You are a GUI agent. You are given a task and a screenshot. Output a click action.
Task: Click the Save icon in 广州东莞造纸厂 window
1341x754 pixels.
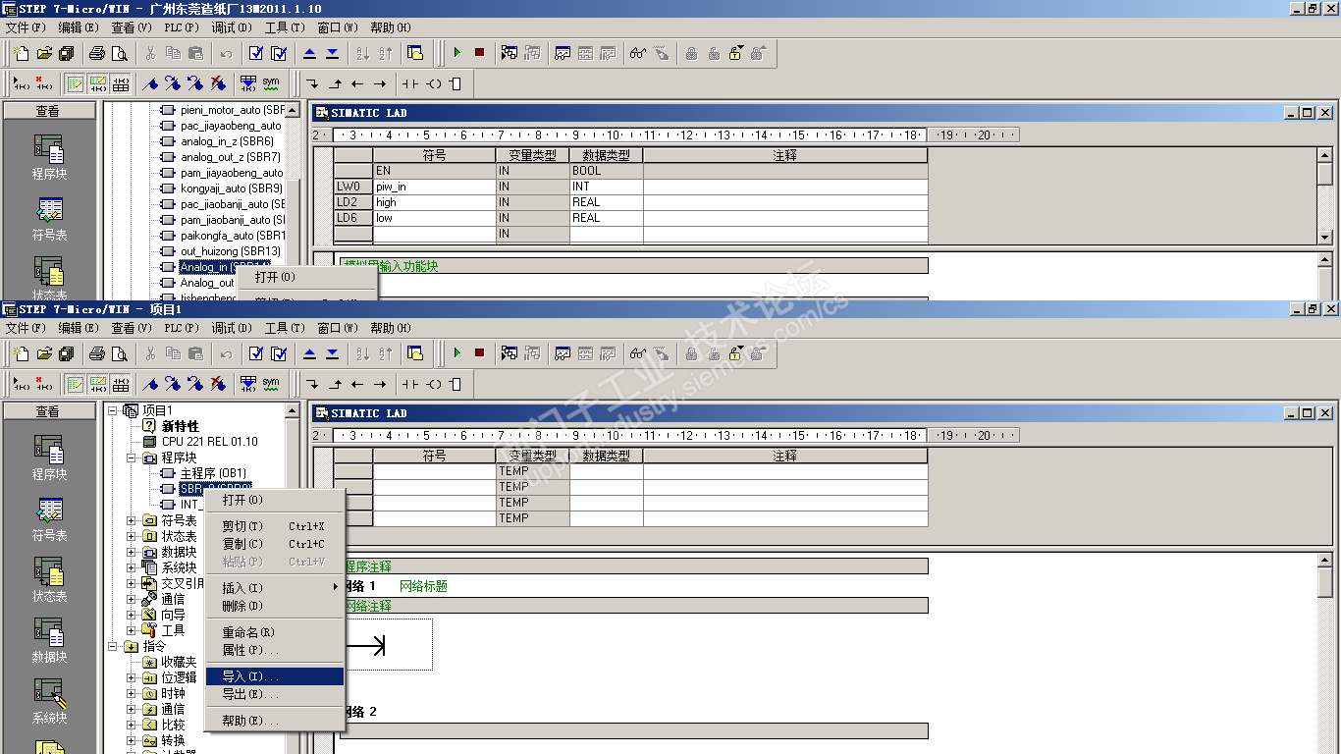[x=67, y=53]
